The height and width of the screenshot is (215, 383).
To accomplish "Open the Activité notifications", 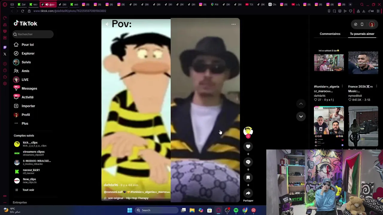I will point(23,97).
